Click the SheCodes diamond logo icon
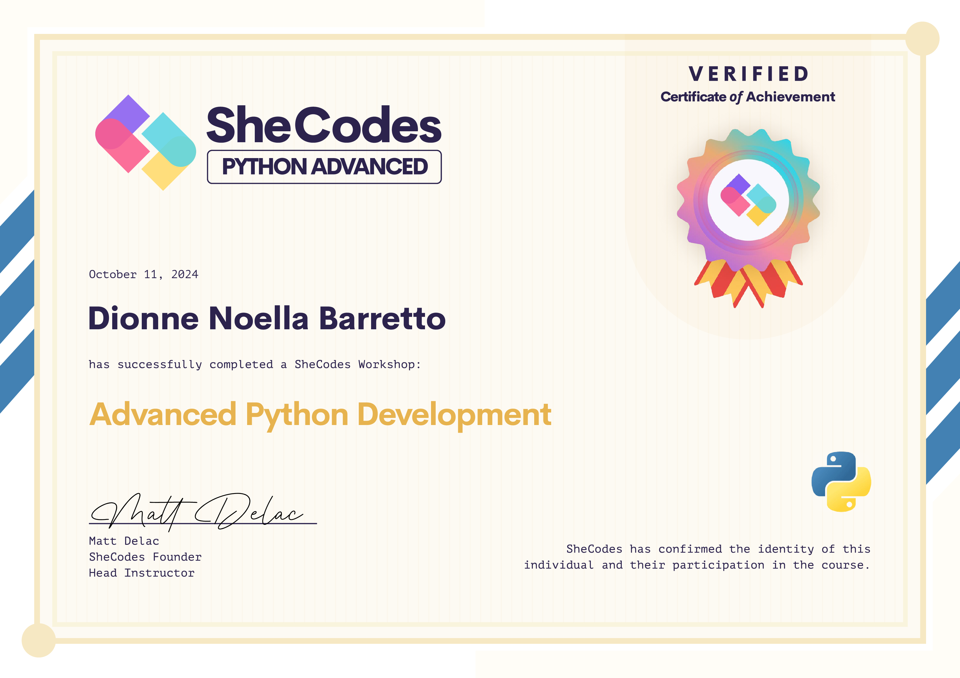 click(146, 142)
